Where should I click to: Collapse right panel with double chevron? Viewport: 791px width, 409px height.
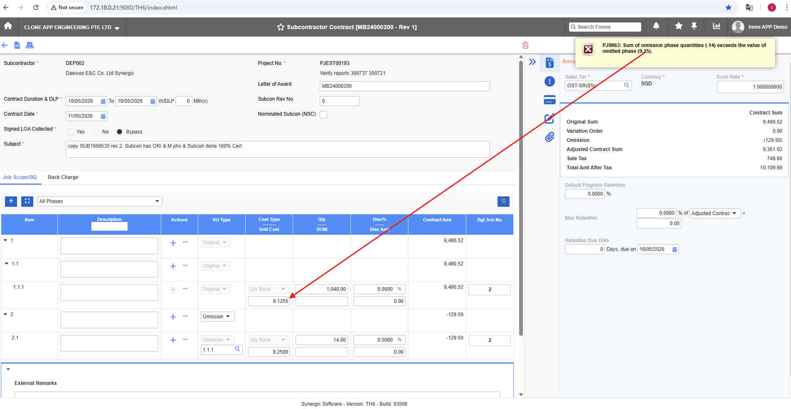pyautogui.click(x=532, y=62)
